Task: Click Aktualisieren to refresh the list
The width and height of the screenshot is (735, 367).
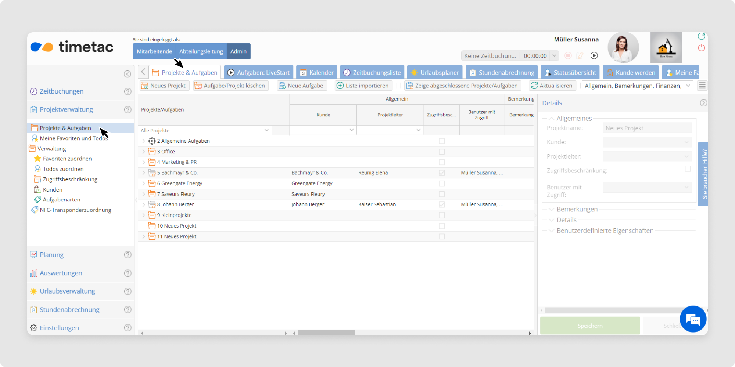Action: [551, 86]
